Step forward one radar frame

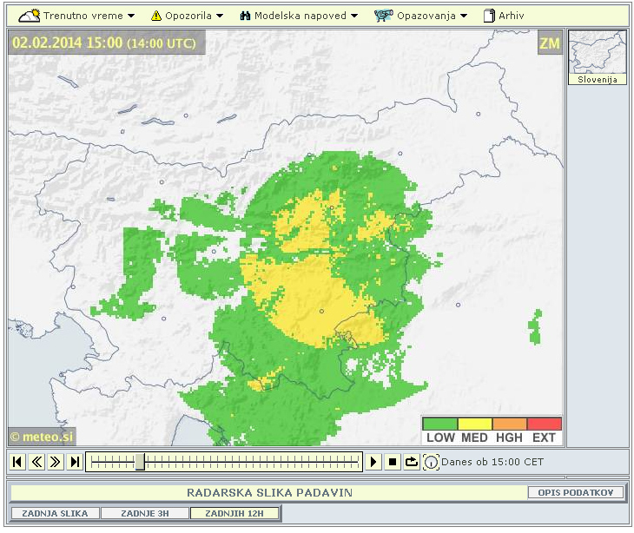point(56,462)
